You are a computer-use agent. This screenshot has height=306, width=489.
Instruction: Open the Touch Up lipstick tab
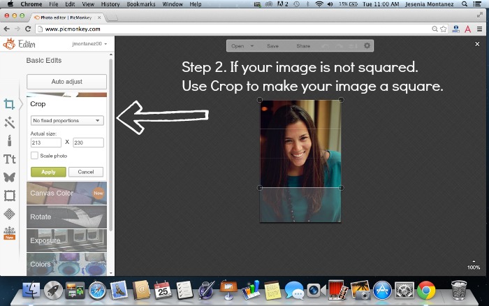pos(10,140)
